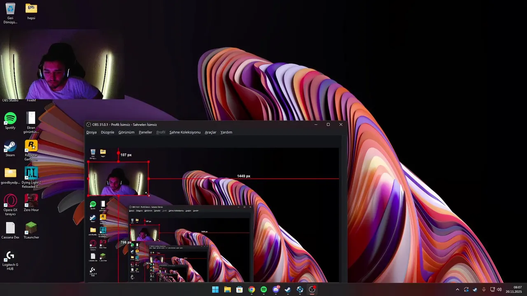Image resolution: width=527 pixels, height=296 pixels.
Task: Open Google Chrome from the taskbar
Action: click(x=252, y=289)
